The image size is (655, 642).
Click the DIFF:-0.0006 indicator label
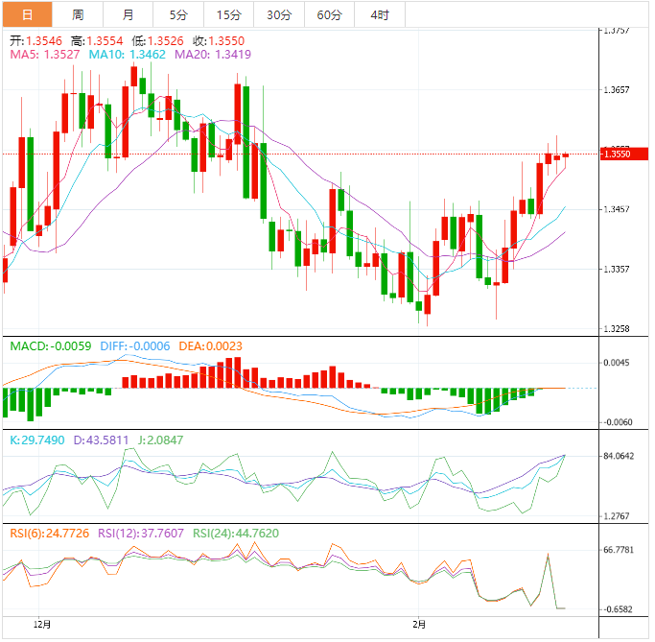tap(135, 346)
